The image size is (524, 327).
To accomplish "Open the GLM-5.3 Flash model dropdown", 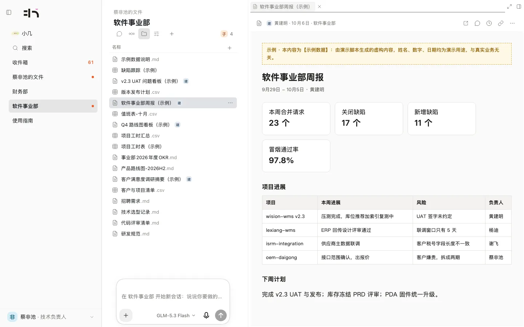I will [176, 315].
